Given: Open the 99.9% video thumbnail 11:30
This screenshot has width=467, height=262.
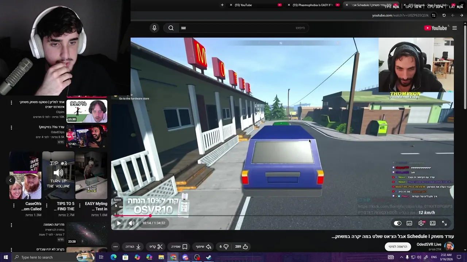Looking at the screenshot, I should point(87,111).
